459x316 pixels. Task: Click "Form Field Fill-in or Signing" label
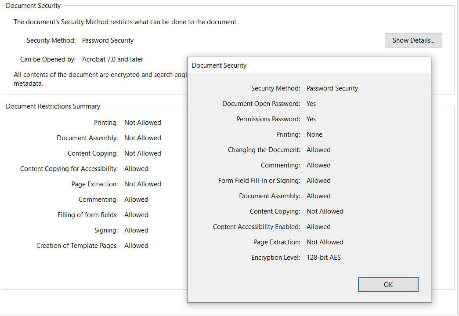click(x=259, y=181)
